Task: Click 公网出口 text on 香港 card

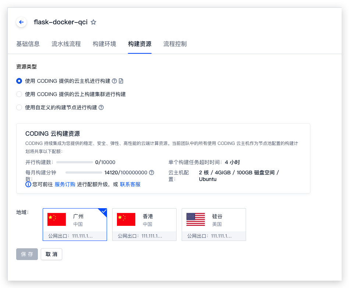Action: click(x=140, y=236)
